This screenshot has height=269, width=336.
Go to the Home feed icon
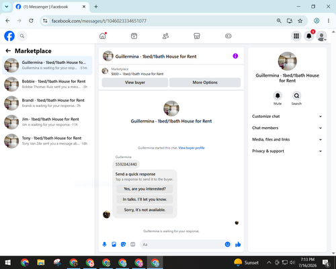[x=103, y=36]
